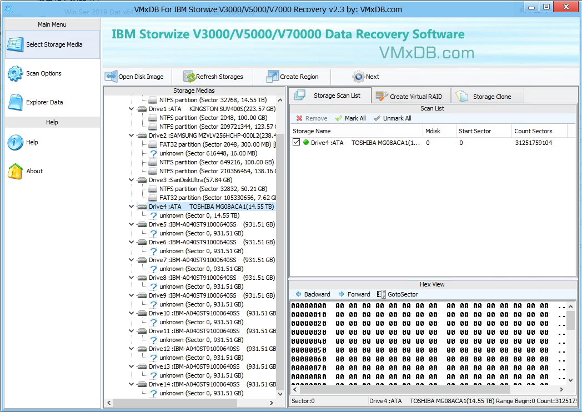Image resolution: width=582 pixels, height=412 pixels.
Task: Collapse the Drive4 TOSHIBA tree node
Action: [131, 207]
